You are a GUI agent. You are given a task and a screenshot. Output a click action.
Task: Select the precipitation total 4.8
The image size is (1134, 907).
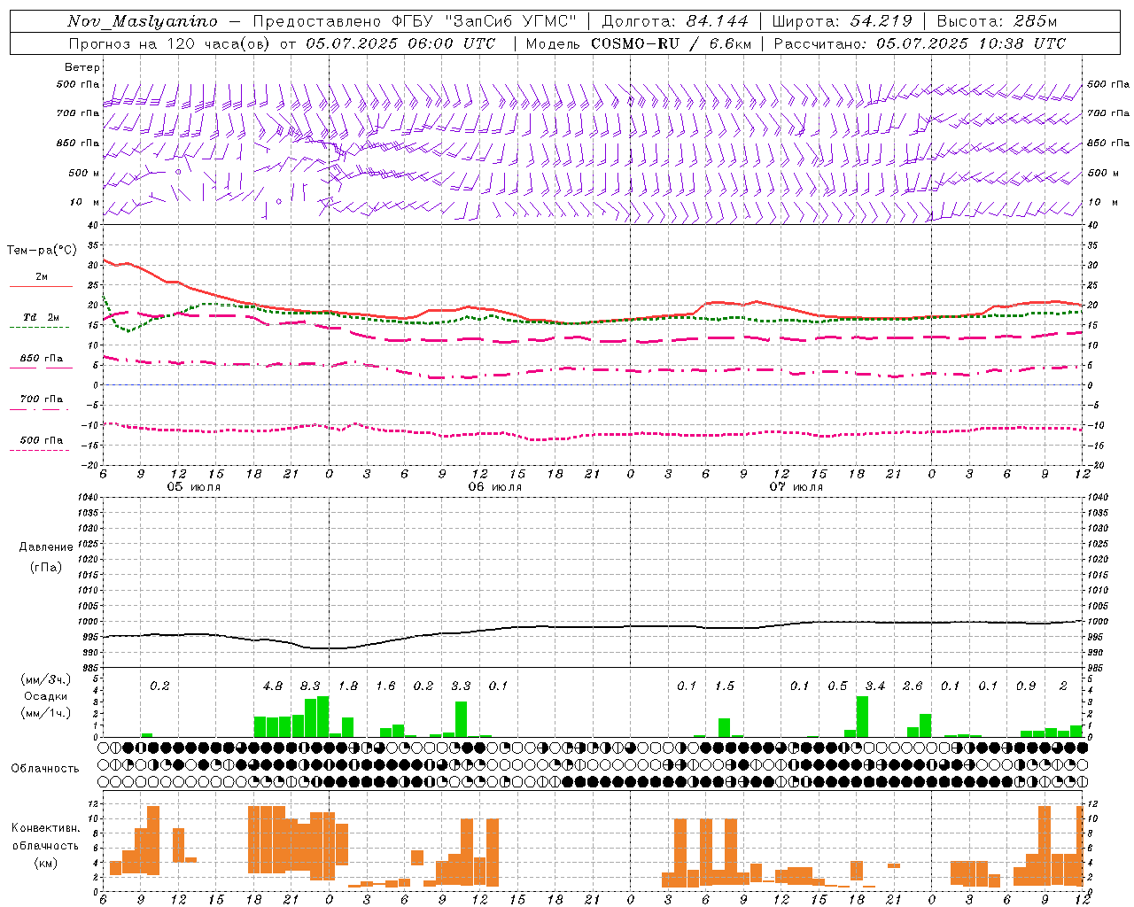point(273,686)
